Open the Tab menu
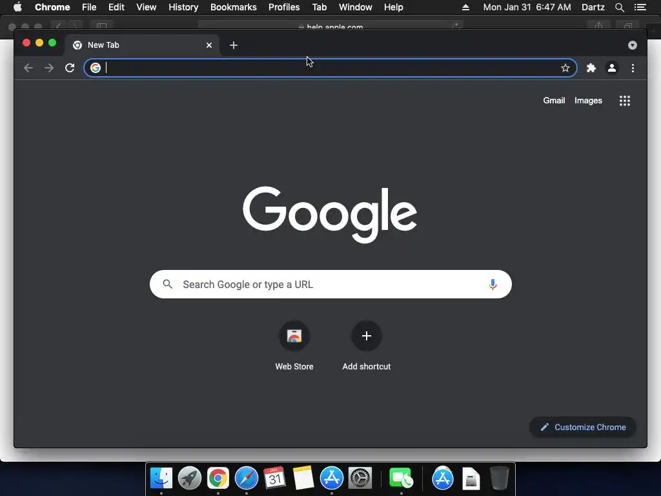The image size is (661, 496). pos(320,7)
